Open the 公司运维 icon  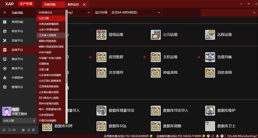pos(156,35)
